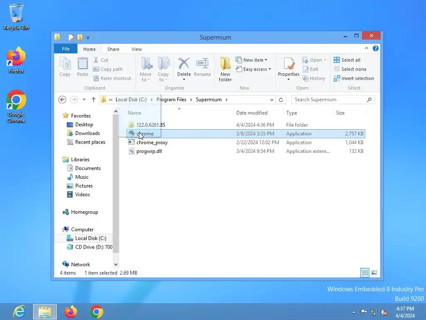Click the muted volume tray icon

click(384, 312)
